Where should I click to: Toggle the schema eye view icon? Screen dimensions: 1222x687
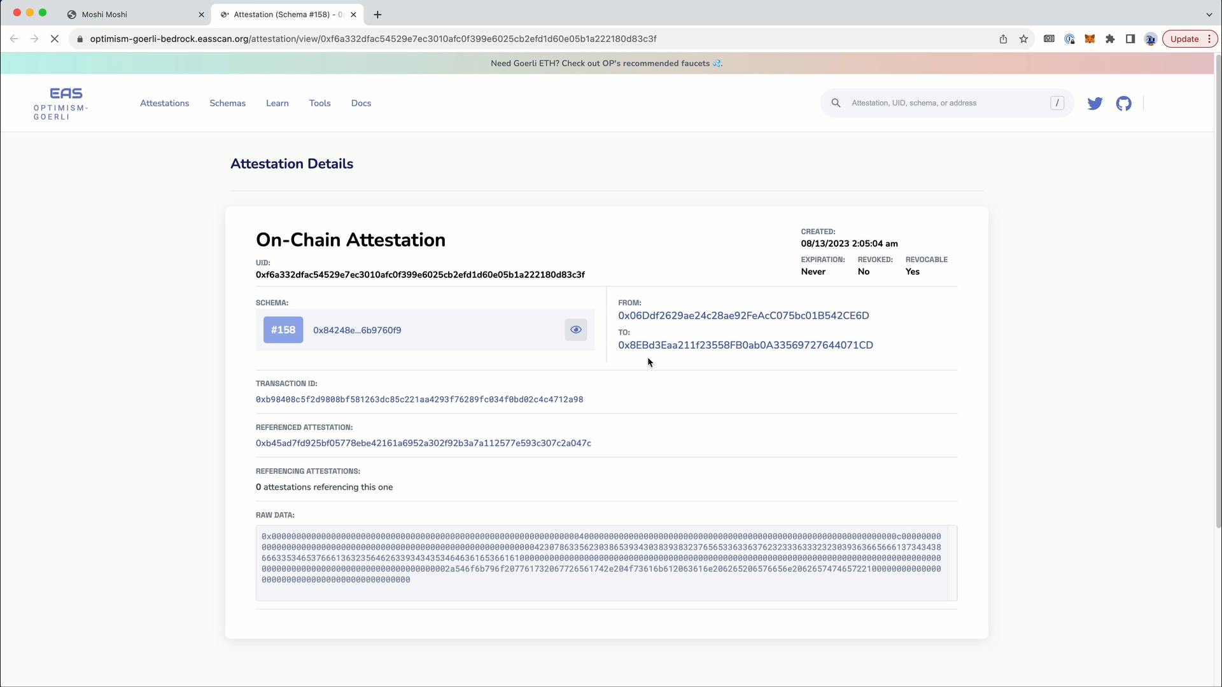click(x=575, y=330)
